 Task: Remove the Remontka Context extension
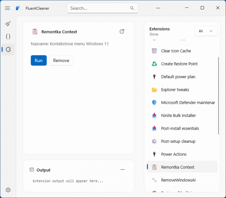point(61,60)
